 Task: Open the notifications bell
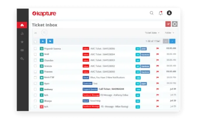161,13
